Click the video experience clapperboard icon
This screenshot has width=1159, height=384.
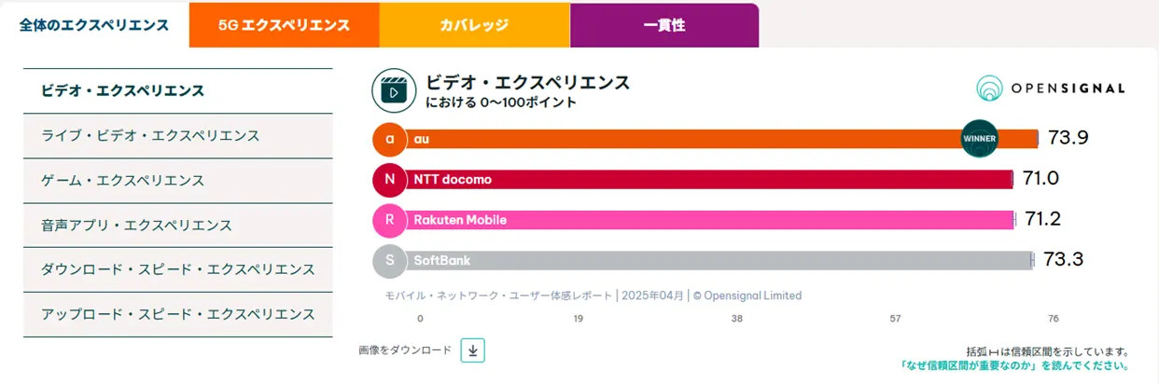(x=394, y=91)
